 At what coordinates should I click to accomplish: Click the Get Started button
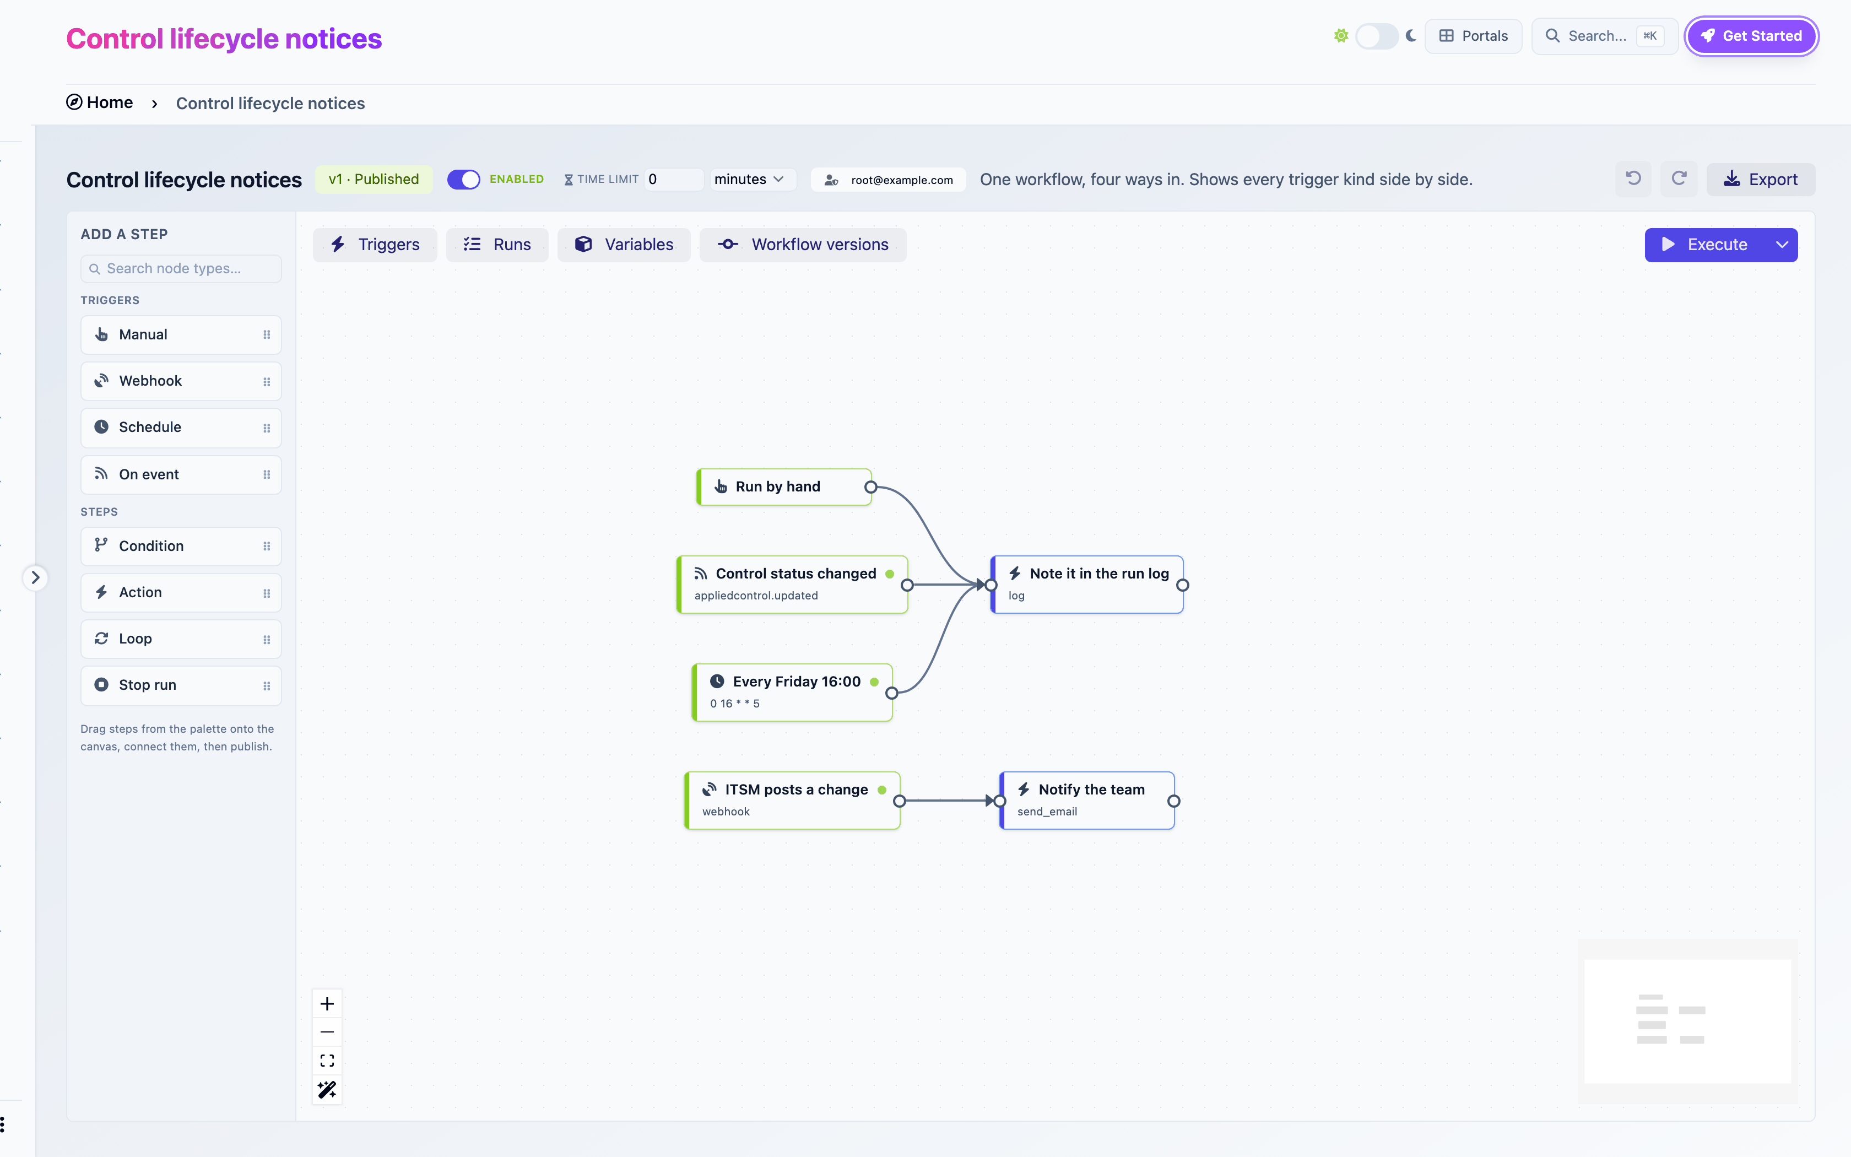[x=1752, y=36]
